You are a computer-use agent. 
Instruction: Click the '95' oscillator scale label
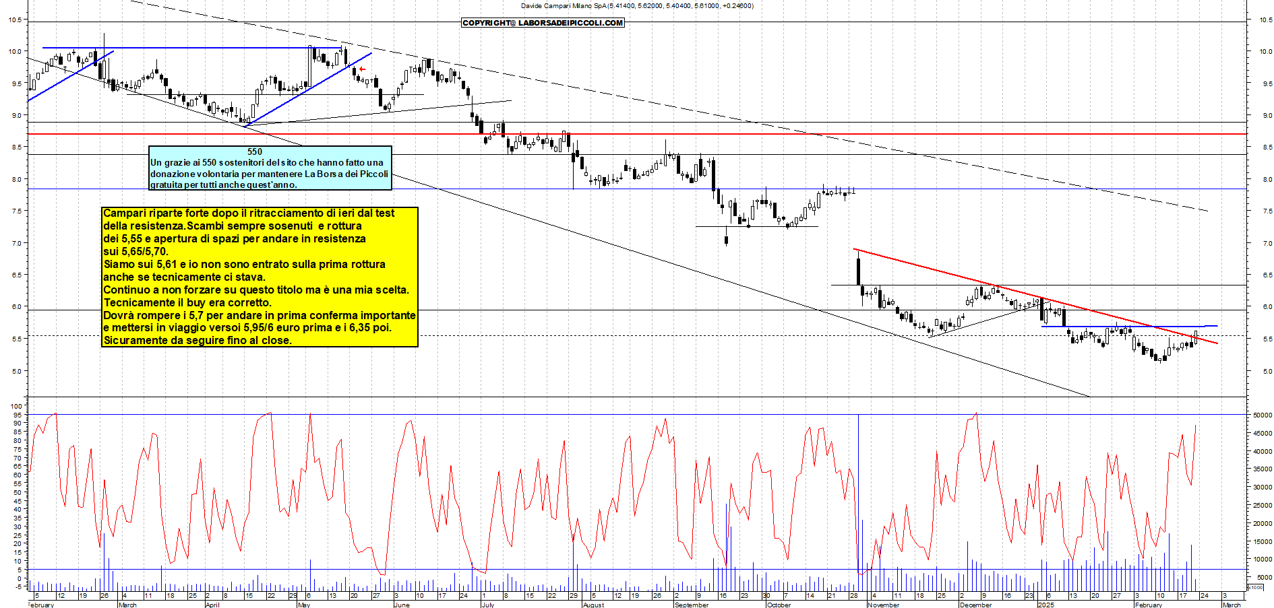[x=18, y=415]
